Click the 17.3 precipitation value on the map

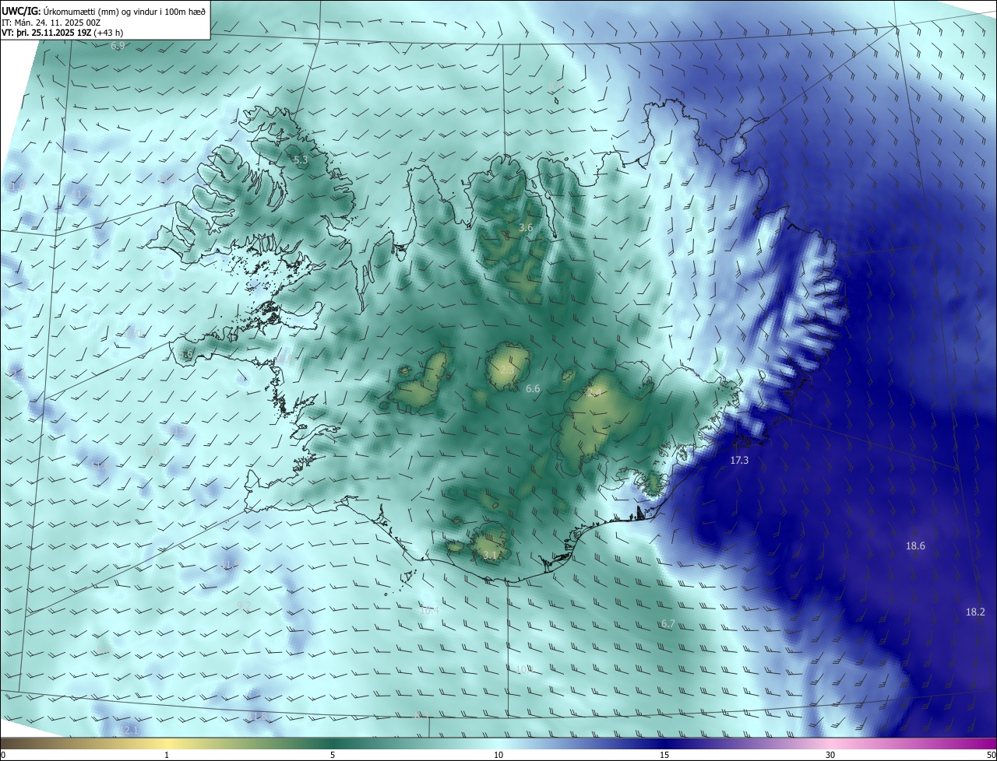point(739,461)
